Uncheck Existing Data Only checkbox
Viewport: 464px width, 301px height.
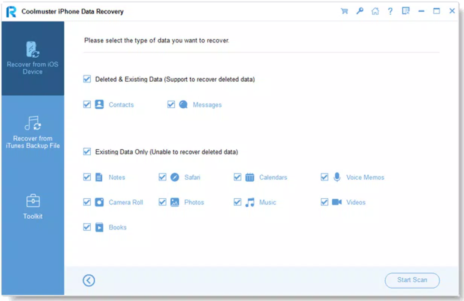click(87, 152)
